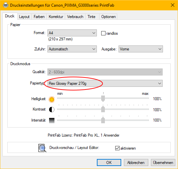Confirm settings with OK button
The height and width of the screenshot is (169, 178).
click(109, 162)
